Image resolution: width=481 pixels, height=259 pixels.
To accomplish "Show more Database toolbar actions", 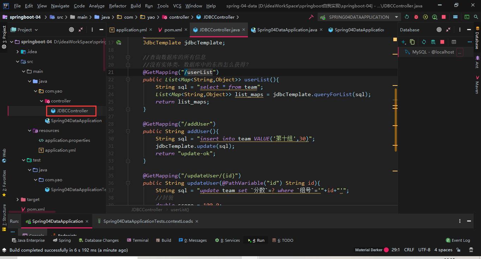I will tap(469, 42).
